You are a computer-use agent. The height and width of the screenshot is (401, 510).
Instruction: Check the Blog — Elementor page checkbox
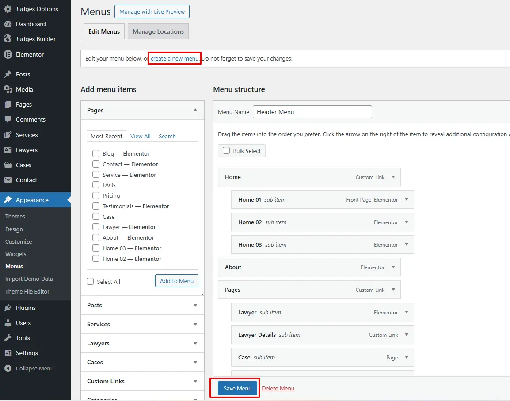click(x=96, y=153)
